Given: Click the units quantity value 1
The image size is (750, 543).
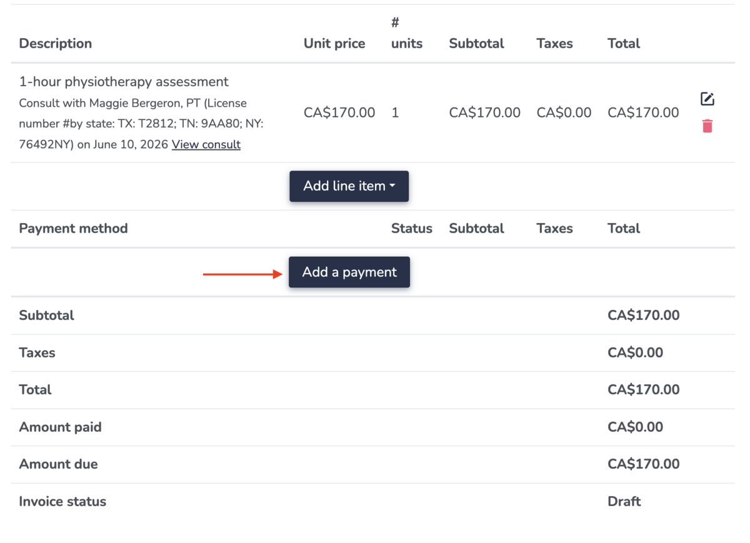Looking at the screenshot, I should click(x=395, y=113).
